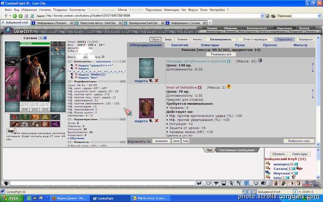Open the Поединки menu
Viewport: 323px width, 202px height.
tap(60, 10)
